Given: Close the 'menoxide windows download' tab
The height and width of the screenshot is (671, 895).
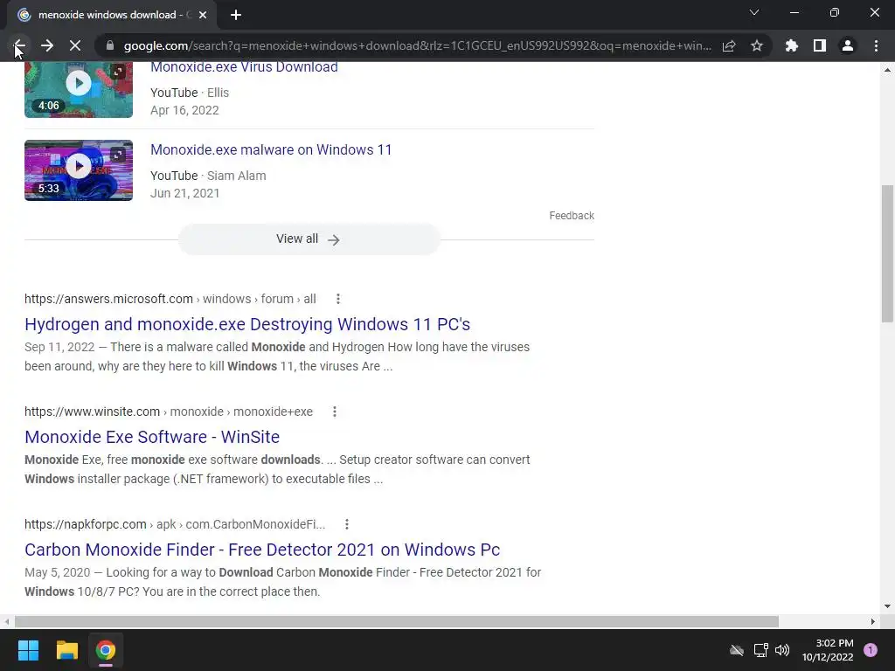Looking at the screenshot, I should (203, 15).
